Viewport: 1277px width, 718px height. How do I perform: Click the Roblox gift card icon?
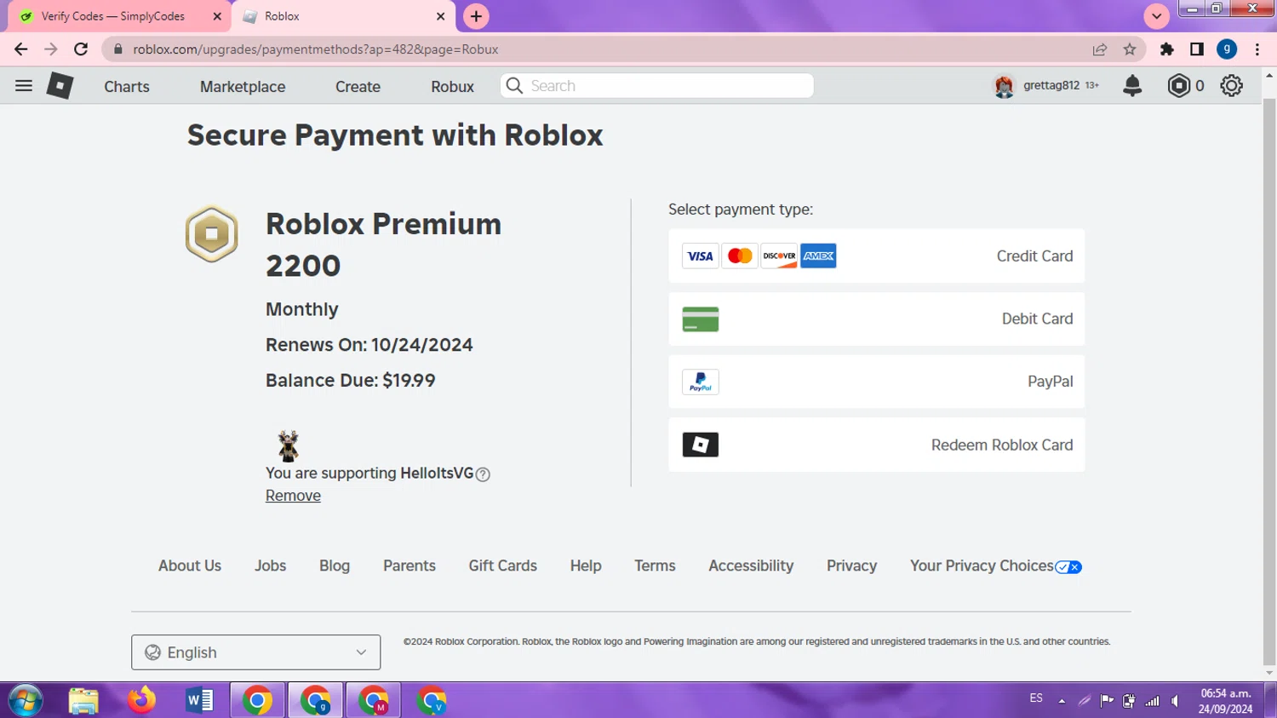click(701, 445)
